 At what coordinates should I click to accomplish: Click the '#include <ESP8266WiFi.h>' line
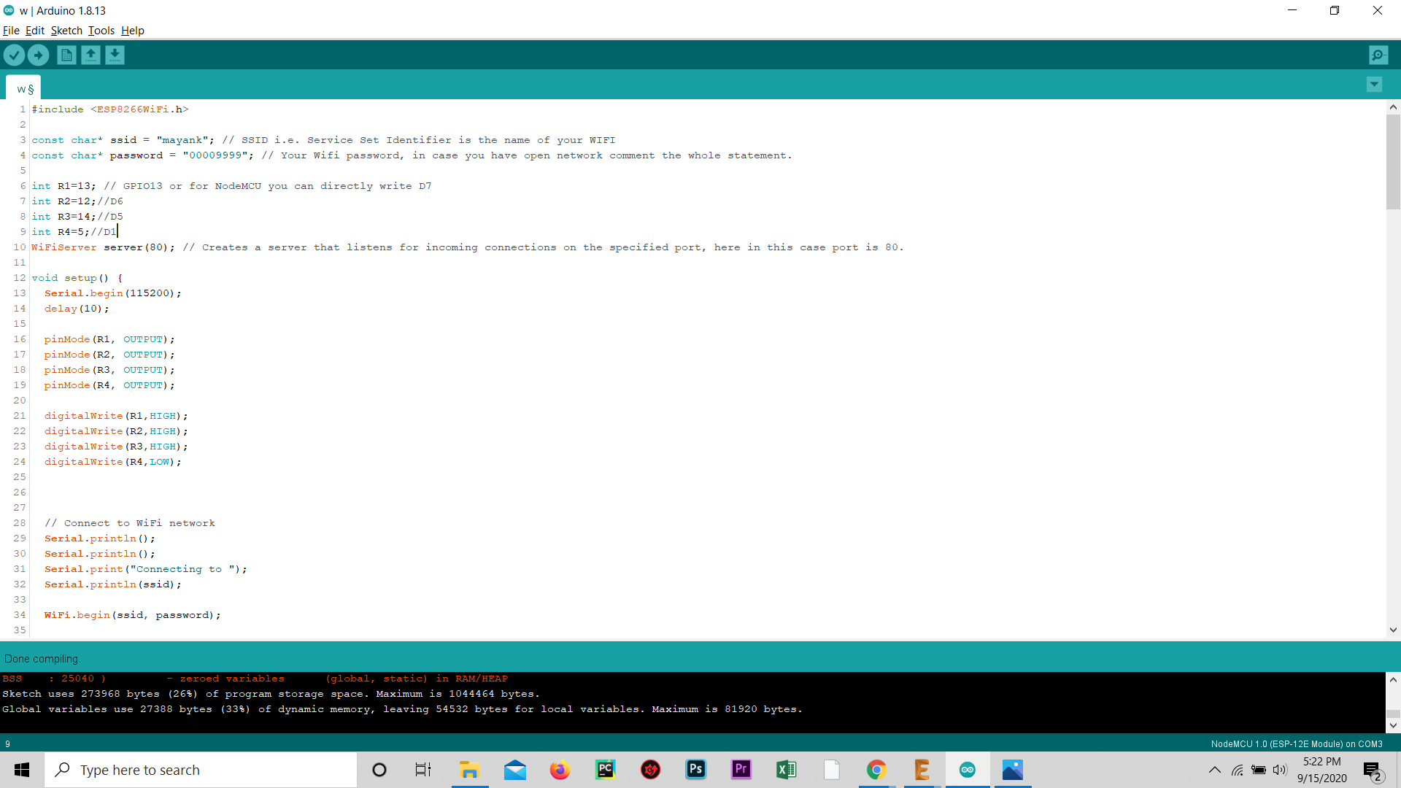(x=110, y=109)
